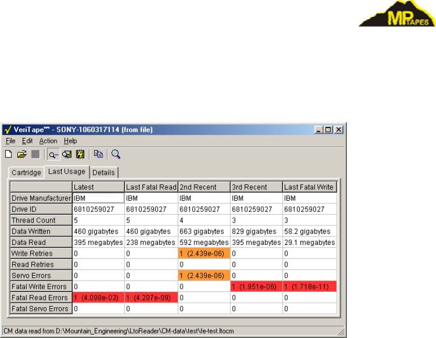This screenshot has width=436, height=338.
Task: Select orange Servo Errors 1 (2.439e-06) cell
Action: [204, 275]
